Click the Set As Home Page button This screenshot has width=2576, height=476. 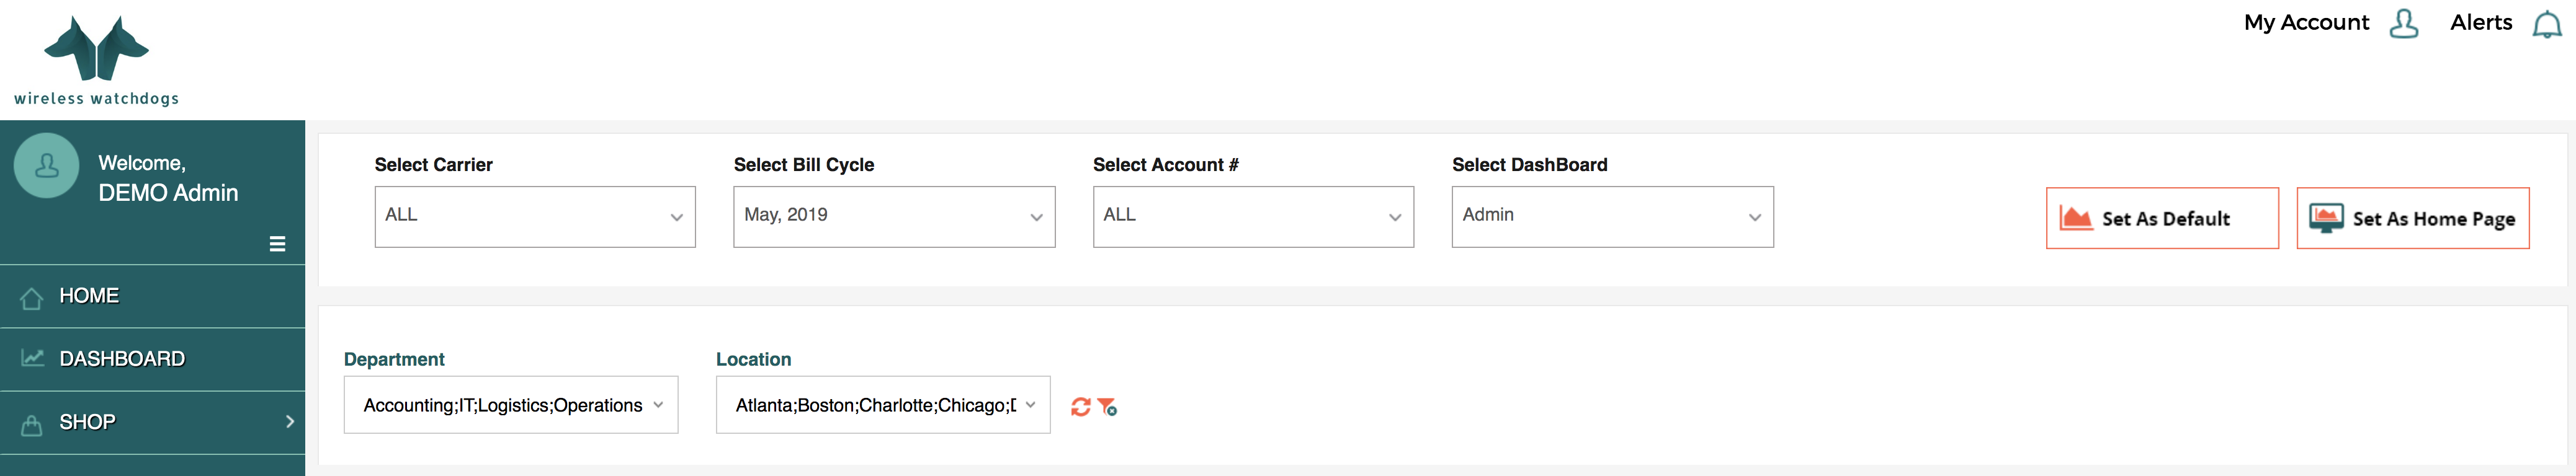tap(2412, 218)
